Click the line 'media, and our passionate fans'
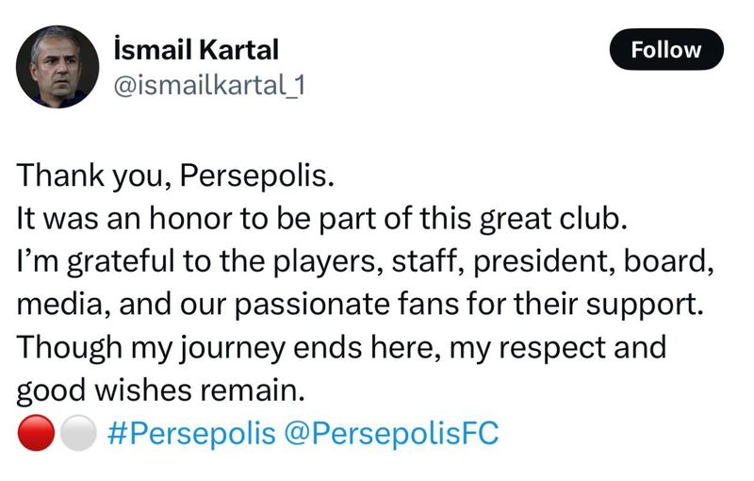The height and width of the screenshot is (481, 754). (x=360, y=305)
